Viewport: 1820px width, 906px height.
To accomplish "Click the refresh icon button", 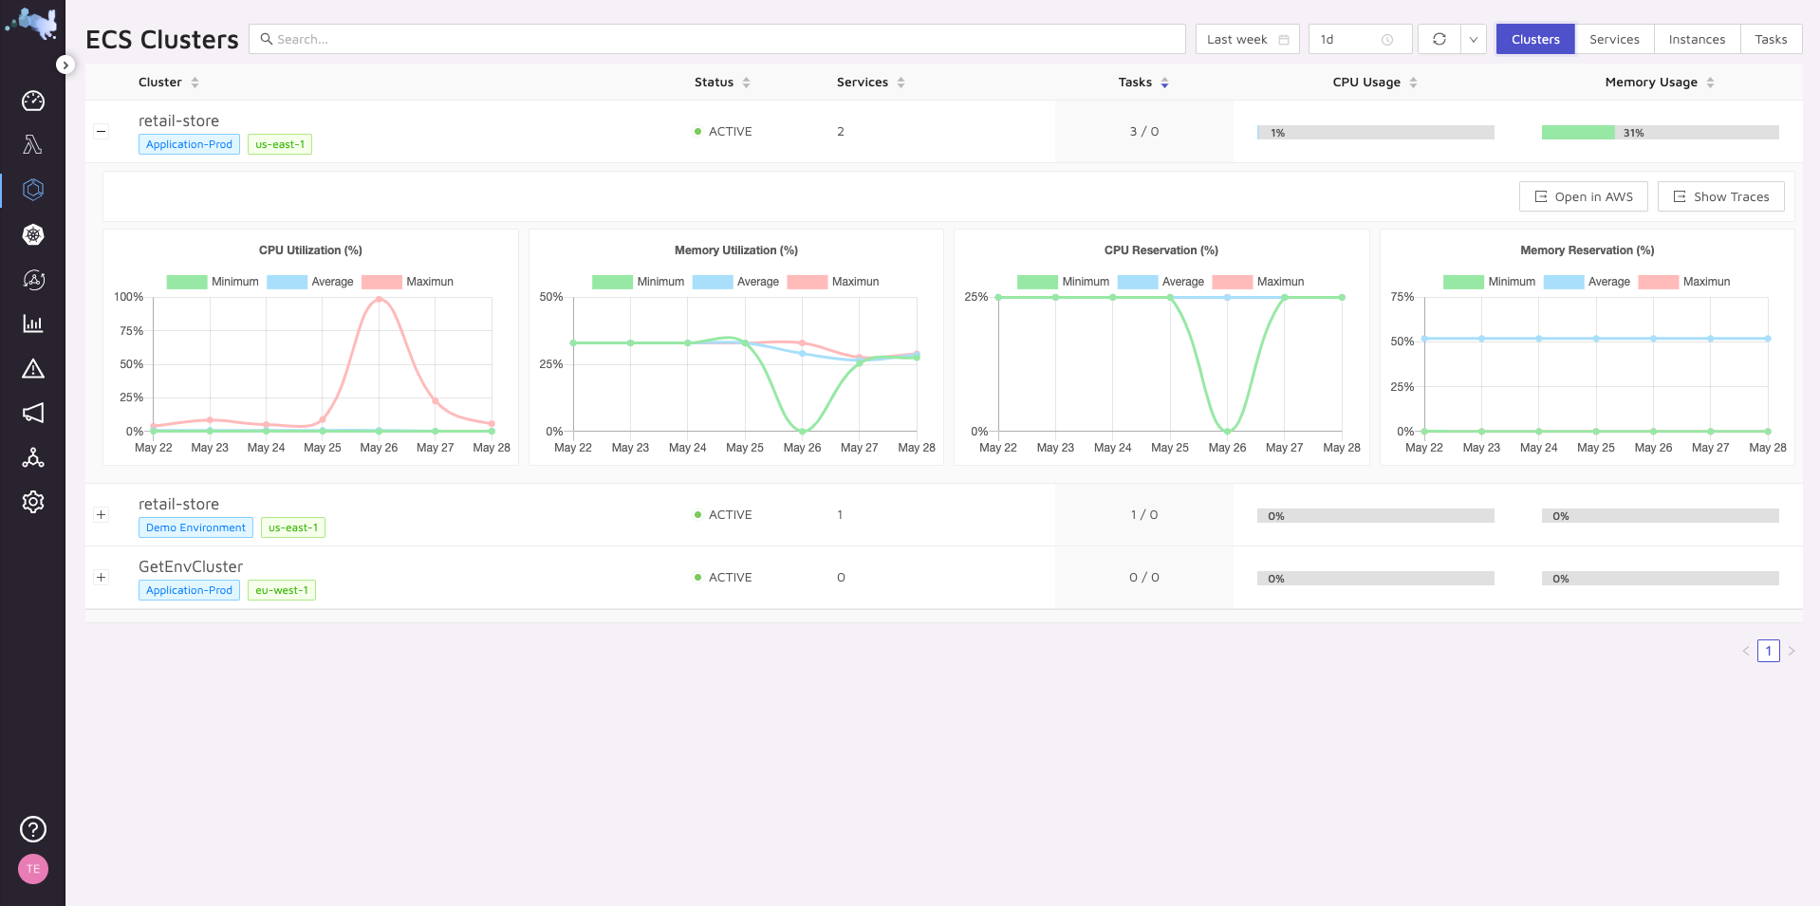I will pos(1439,39).
